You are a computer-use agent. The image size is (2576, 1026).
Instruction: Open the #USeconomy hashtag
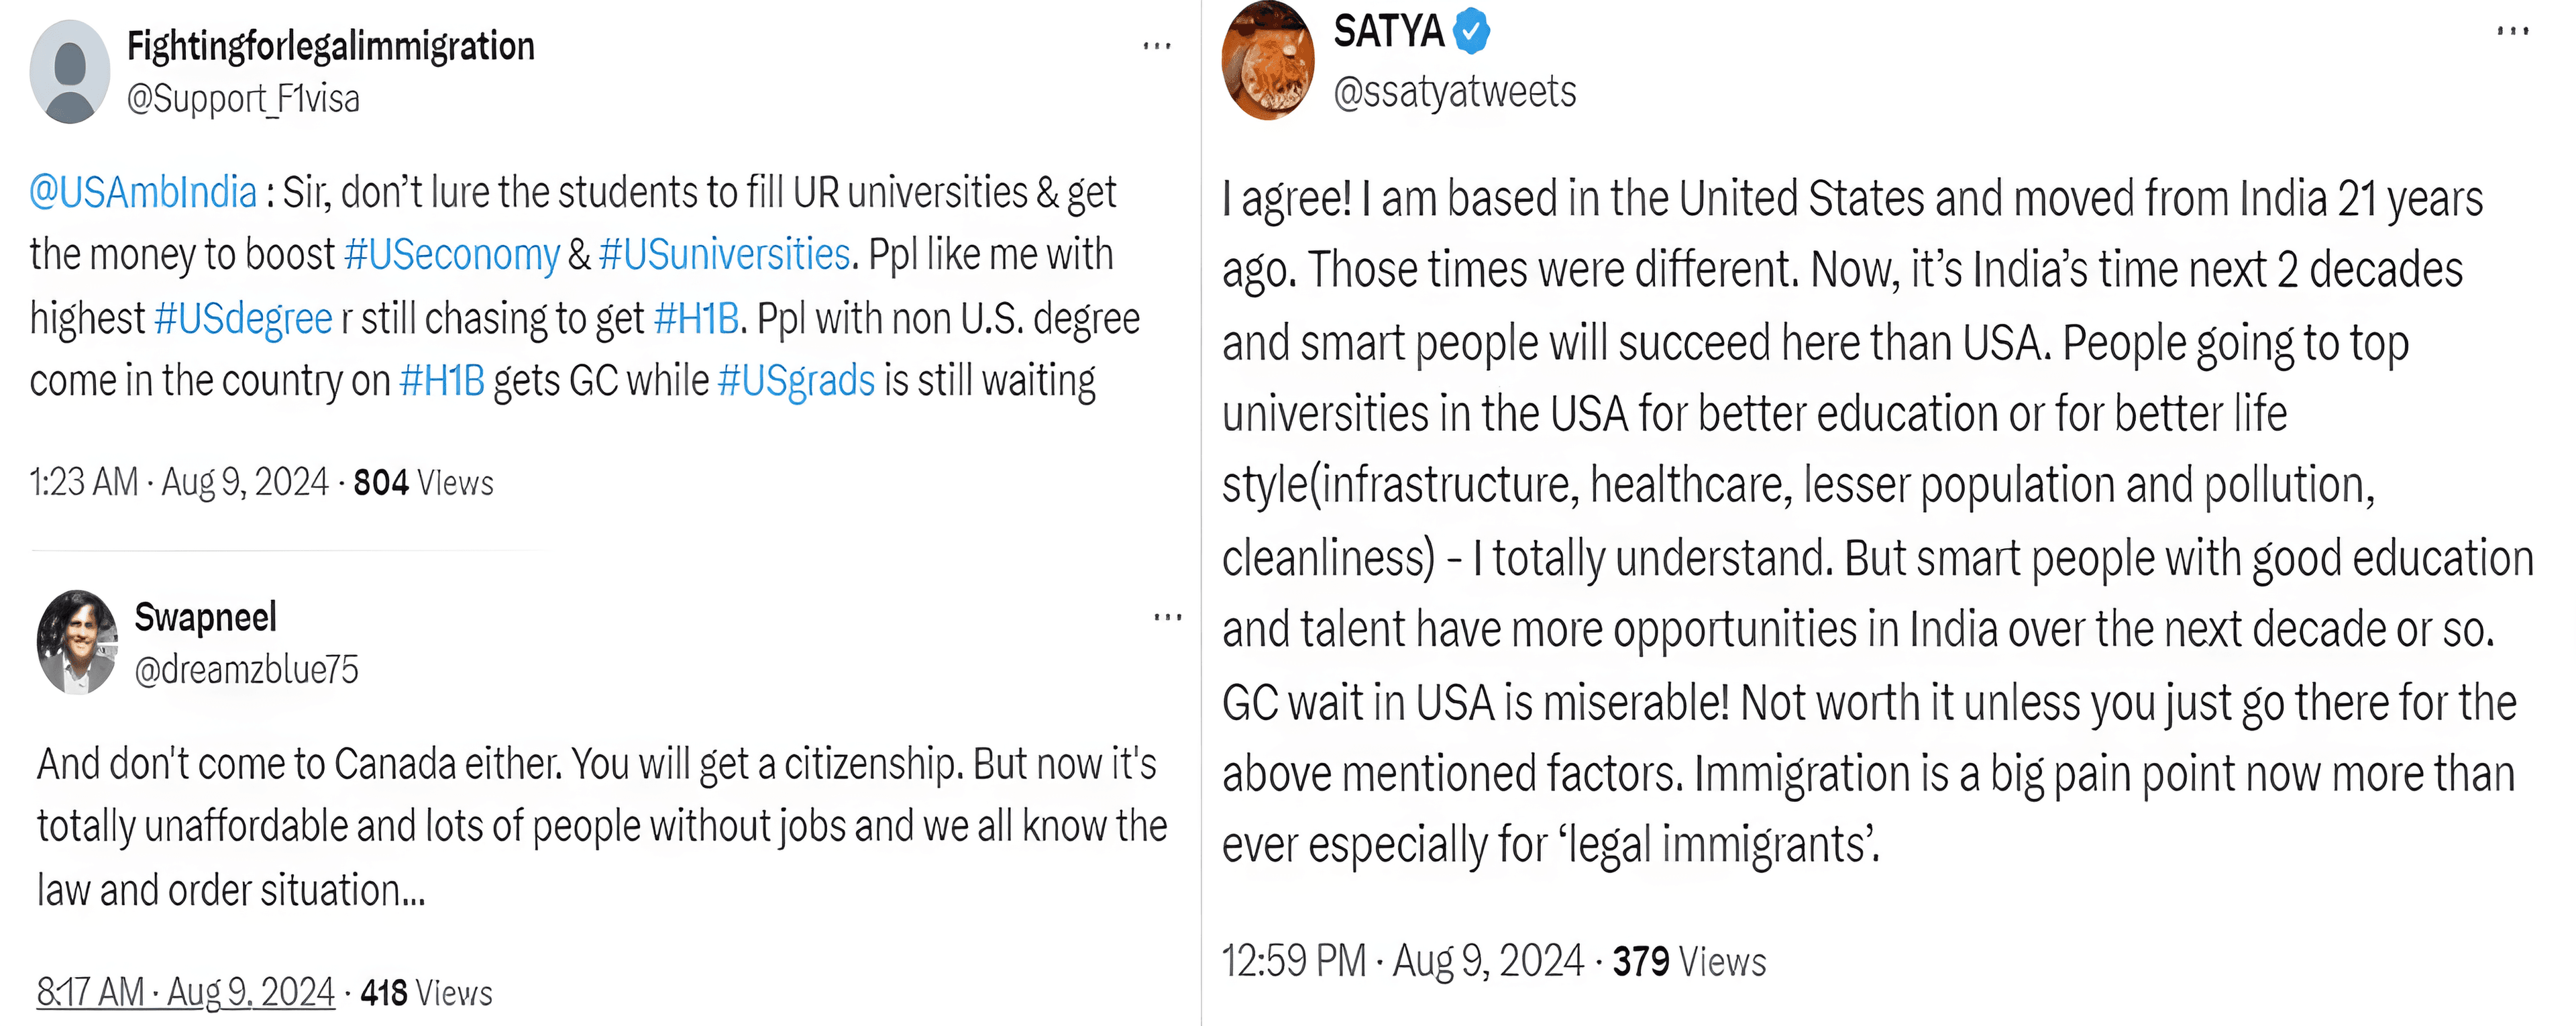tap(451, 255)
